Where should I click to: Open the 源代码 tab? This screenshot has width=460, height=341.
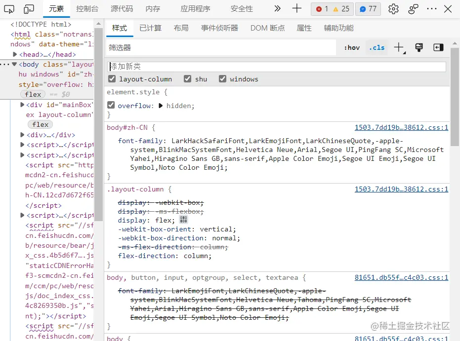[x=122, y=9]
